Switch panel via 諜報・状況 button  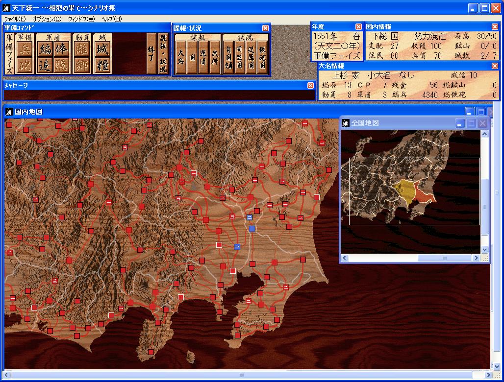coord(163,53)
